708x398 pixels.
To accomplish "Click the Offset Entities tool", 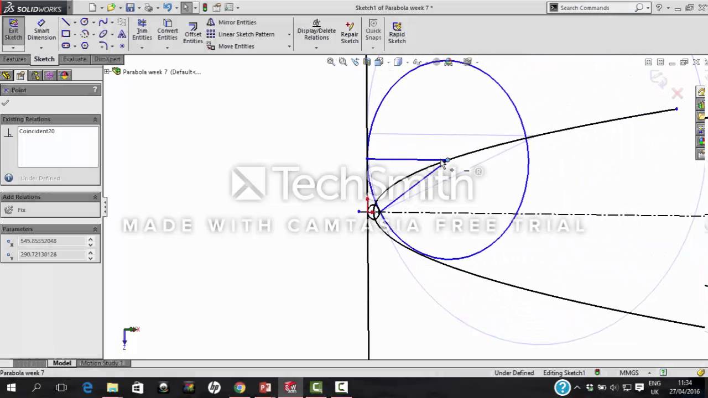I will tap(193, 33).
